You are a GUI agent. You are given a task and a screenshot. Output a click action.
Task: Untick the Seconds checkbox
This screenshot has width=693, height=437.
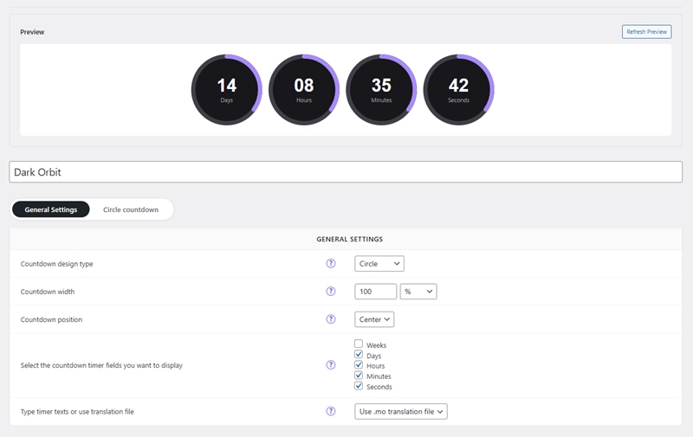359,386
